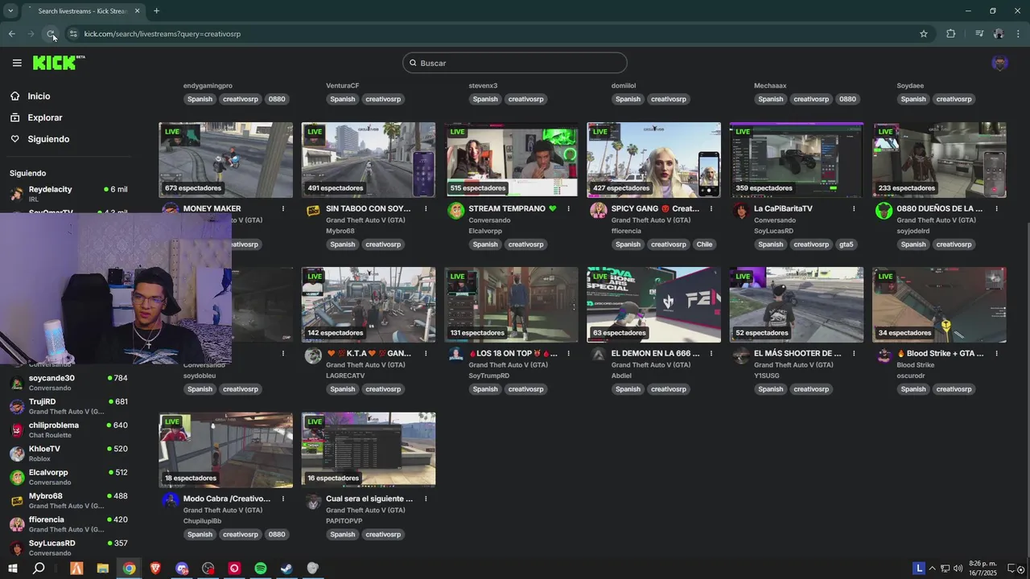Open options menu for SIN TABOO CON SOY stream

click(426, 209)
